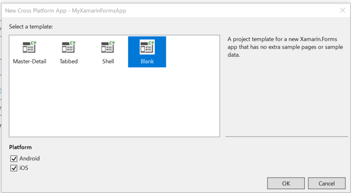Viewport: 351px width, 193px height.
Task: Click the Android checkbox label text
Action: (29, 158)
